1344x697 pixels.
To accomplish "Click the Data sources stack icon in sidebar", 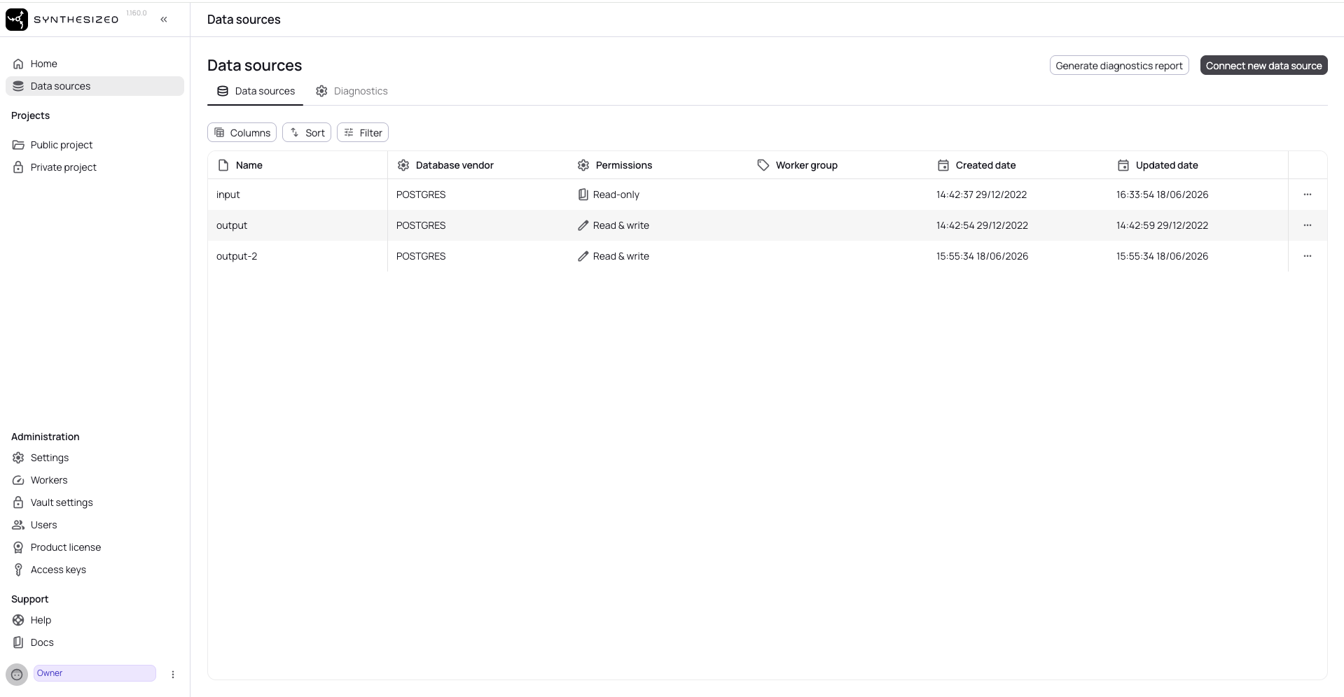I will pyautogui.click(x=18, y=86).
